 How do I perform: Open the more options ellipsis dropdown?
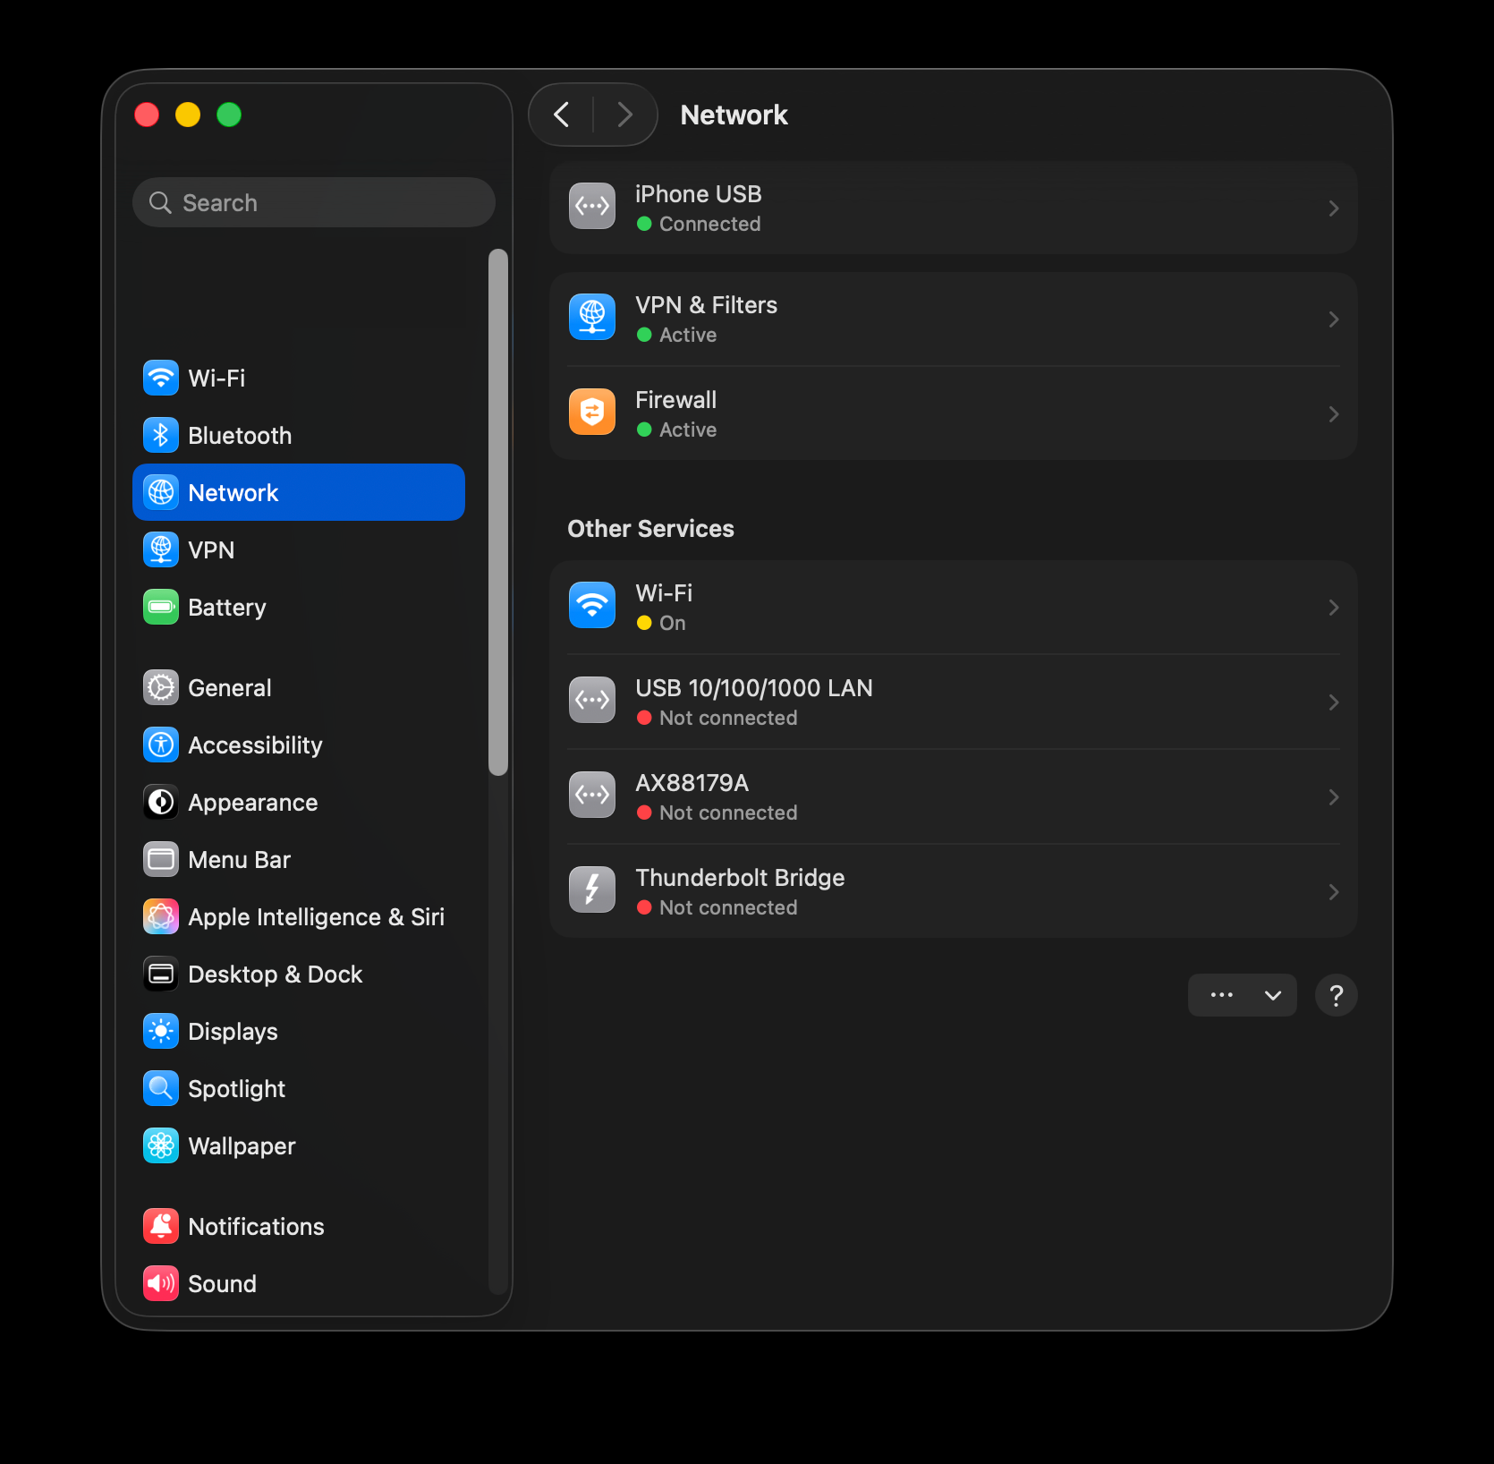(x=1242, y=995)
